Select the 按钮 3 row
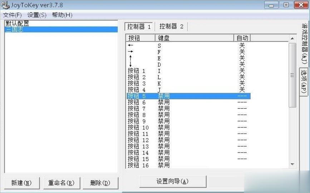Viewport: 310px width, 193px height. pos(188,83)
